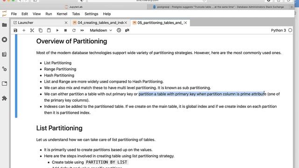Copy the selected cell in the toolbar
Viewport: 299px width, 168px height.
tap(41, 30)
